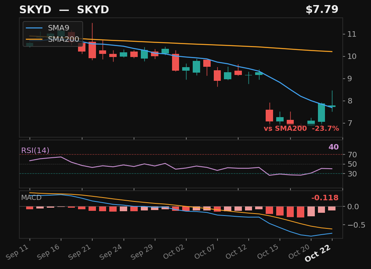Click the large green candle before Oct 22

[321, 113]
